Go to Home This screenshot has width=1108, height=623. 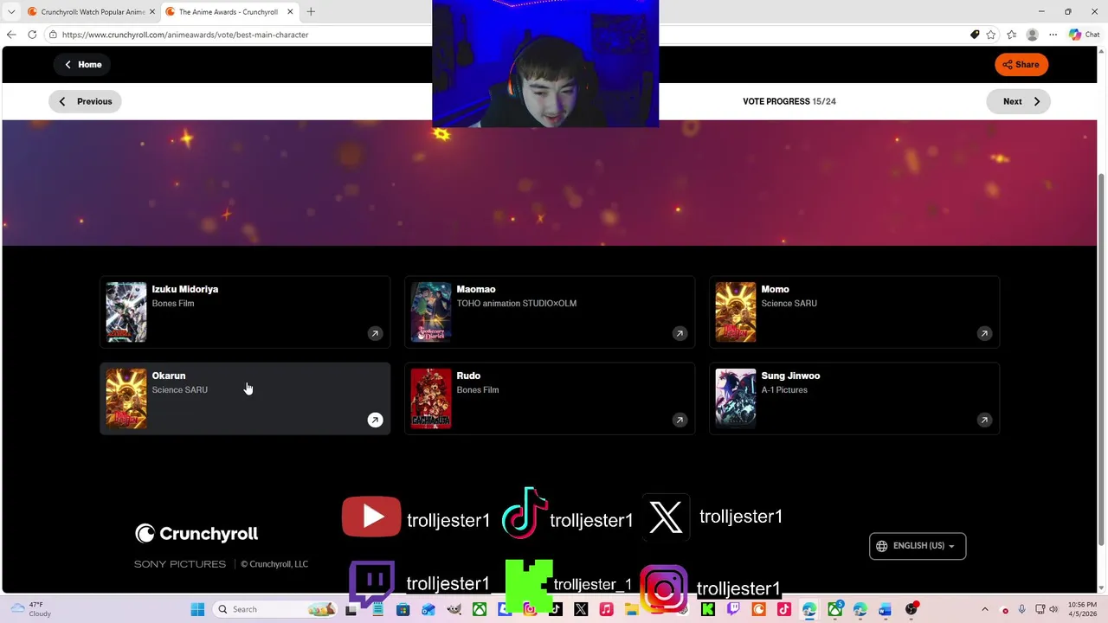83,64
